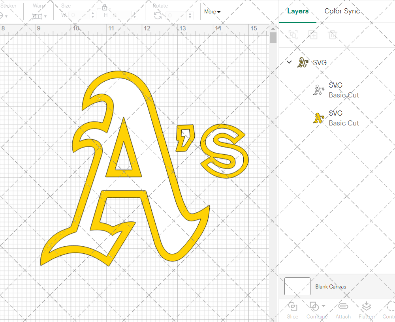
Task: Click the Group layers icon
Action: point(293,34)
